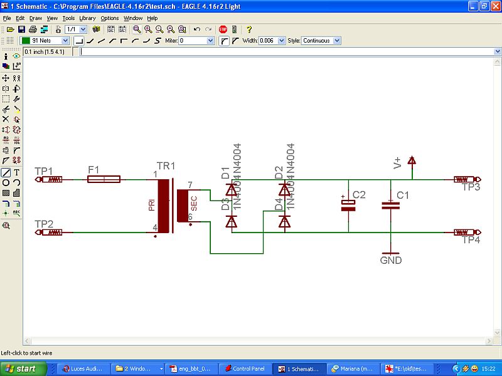Select the Info tool
The width and height of the screenshot is (502, 376).
pos(6,56)
